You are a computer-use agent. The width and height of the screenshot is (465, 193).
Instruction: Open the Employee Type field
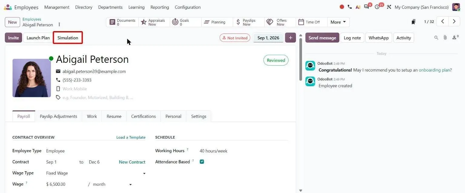(x=96, y=151)
